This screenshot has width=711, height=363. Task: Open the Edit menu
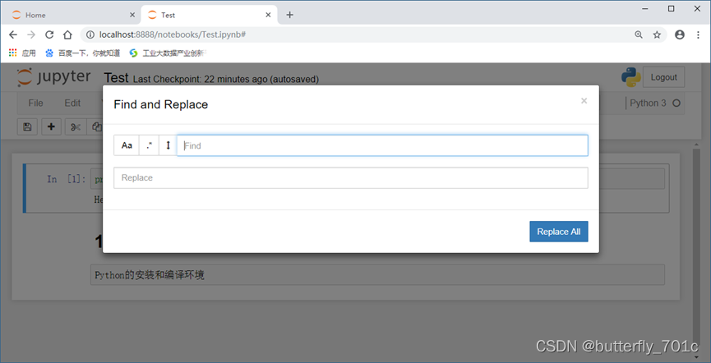pos(72,103)
